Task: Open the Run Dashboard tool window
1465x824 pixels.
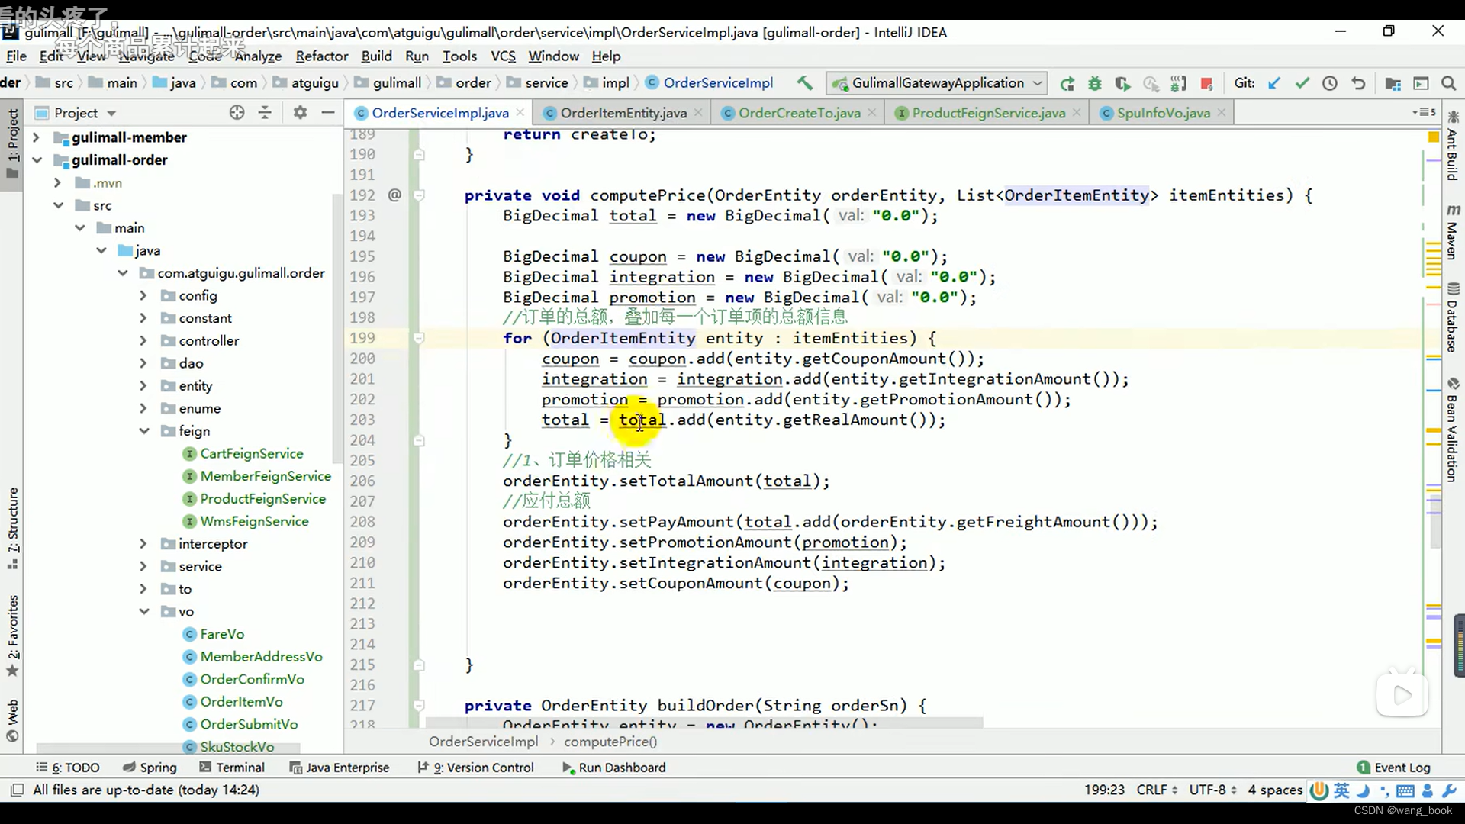Action: 613,768
